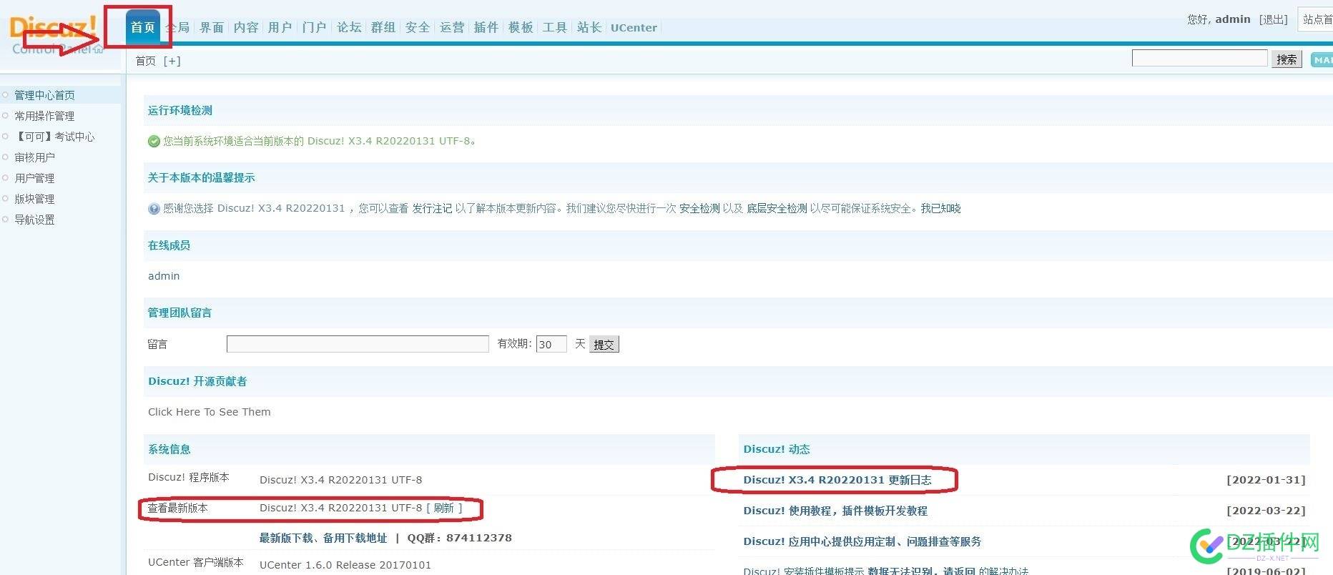Open the UCenter tab

point(634,27)
